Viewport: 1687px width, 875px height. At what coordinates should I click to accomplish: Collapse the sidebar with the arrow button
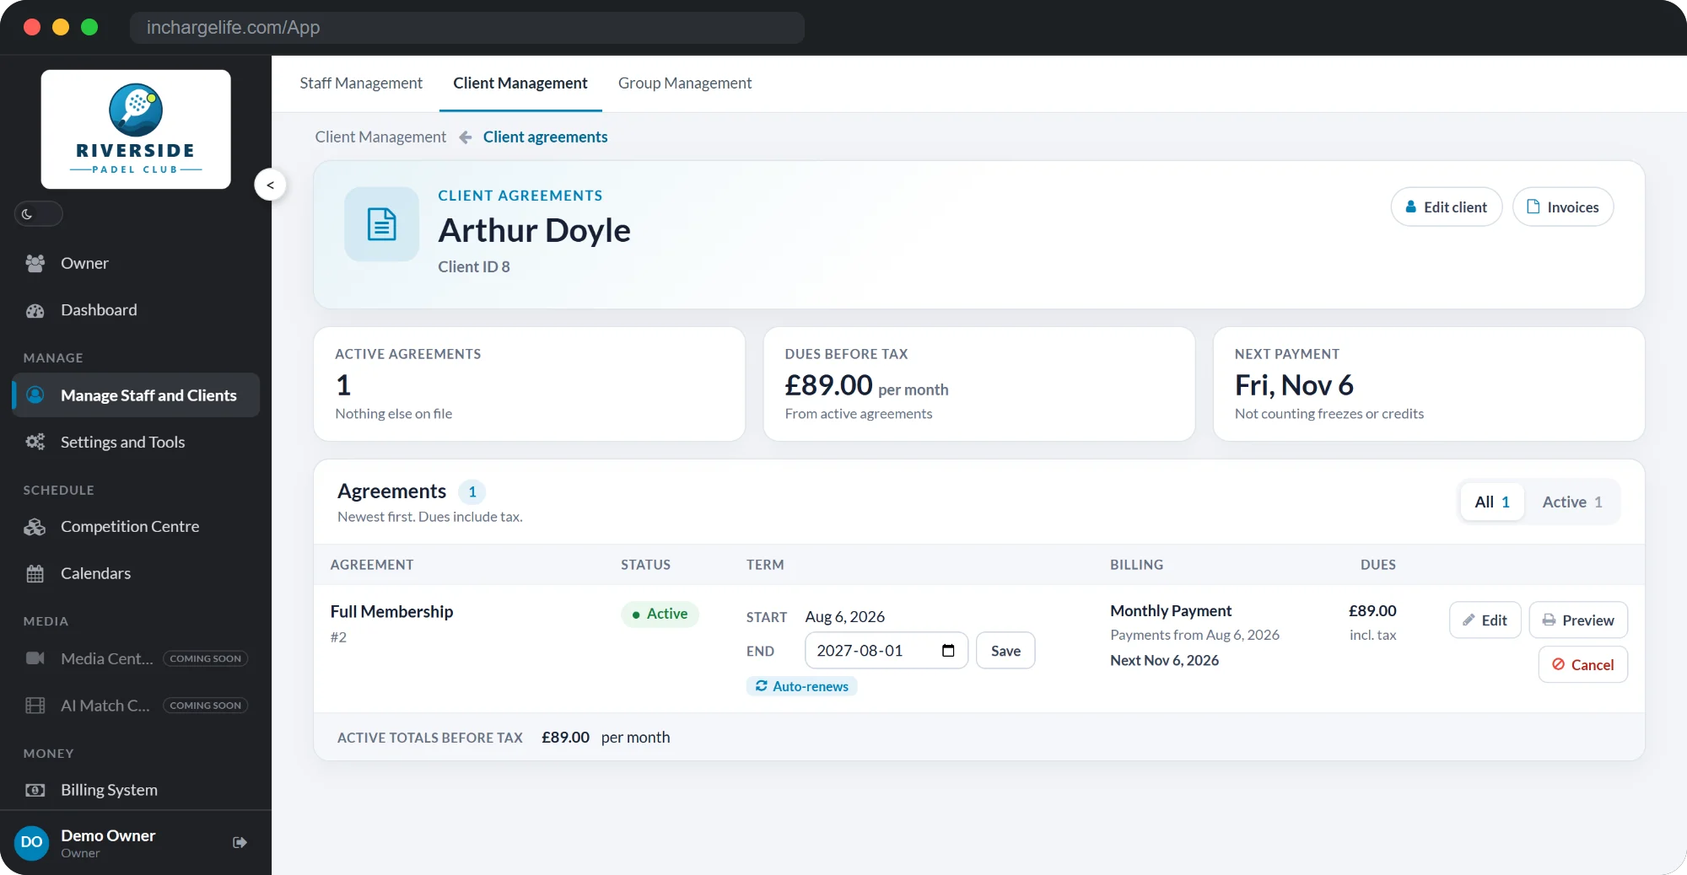pyautogui.click(x=270, y=185)
